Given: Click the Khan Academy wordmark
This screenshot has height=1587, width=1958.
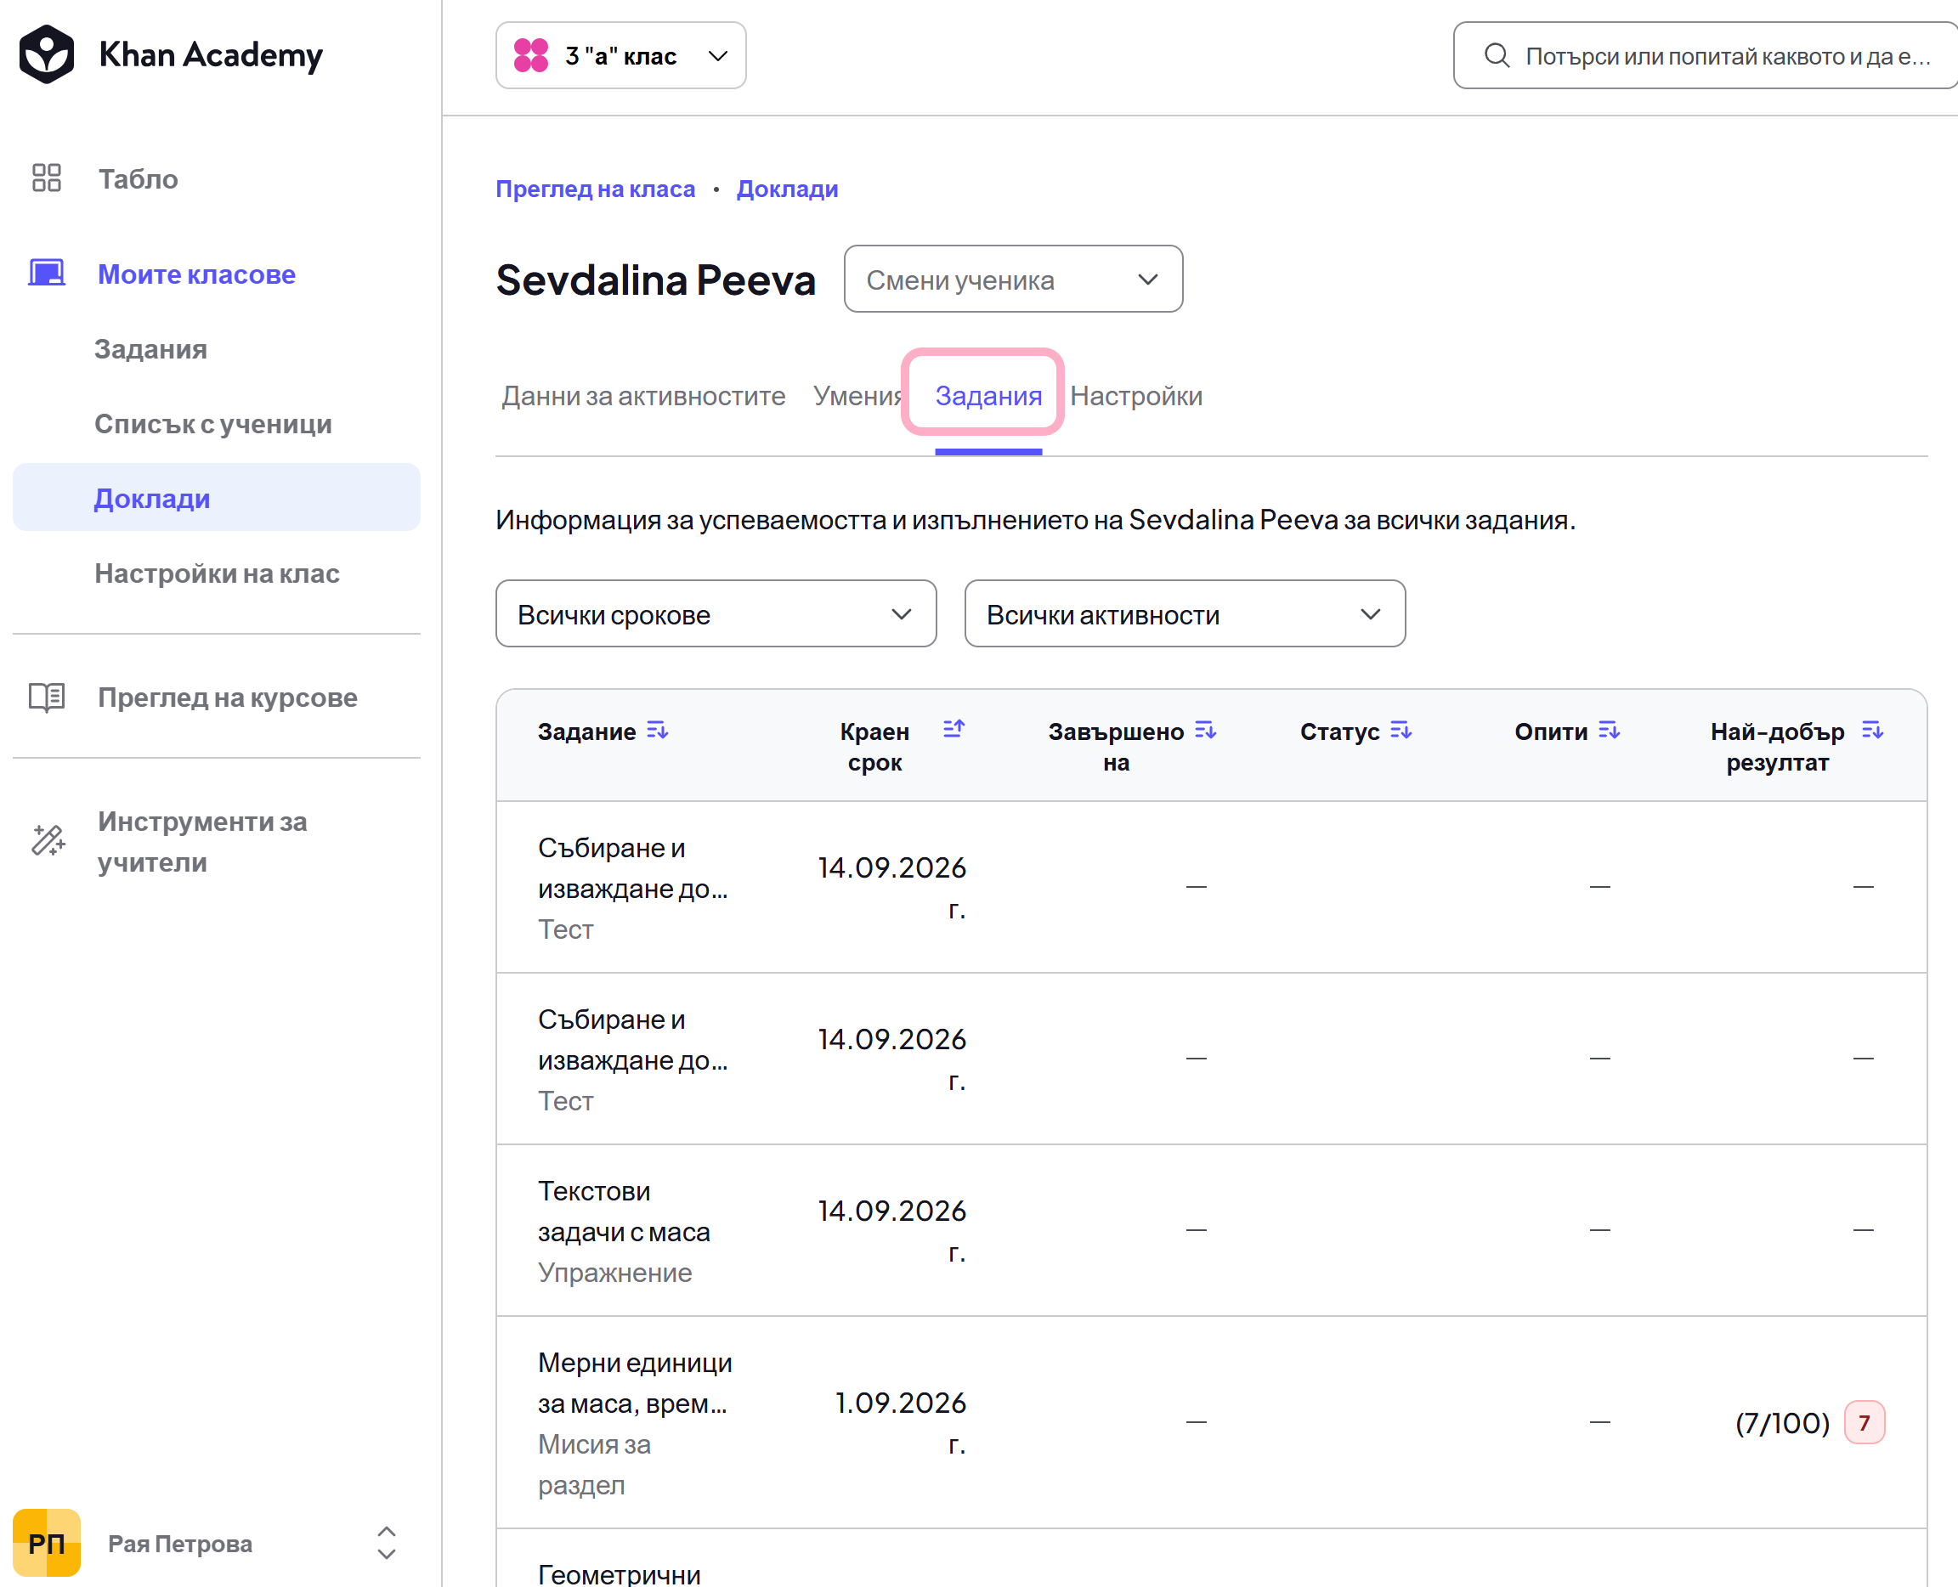Looking at the screenshot, I should pyautogui.click(x=212, y=55).
